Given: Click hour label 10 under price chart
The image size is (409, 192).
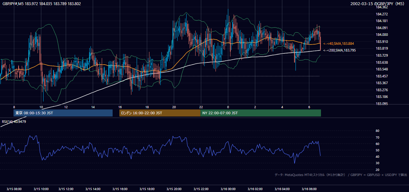Looking at the screenshot, I should coord(41,107).
